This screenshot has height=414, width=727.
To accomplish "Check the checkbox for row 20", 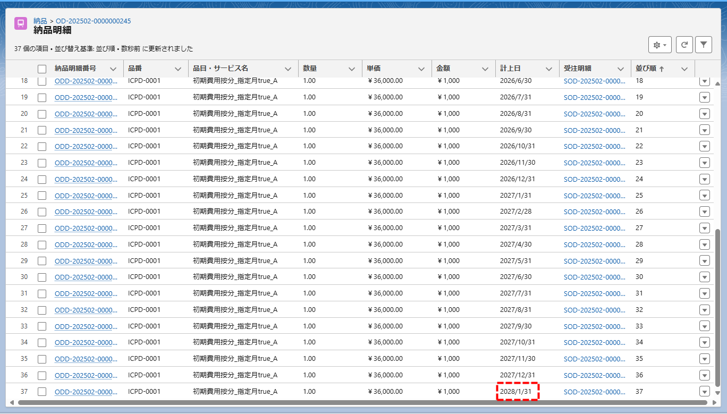I will point(42,114).
